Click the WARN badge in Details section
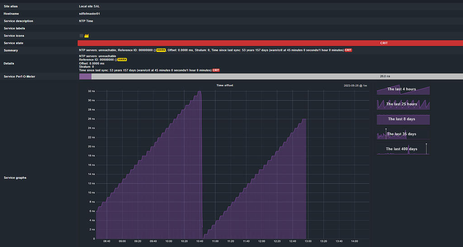Screen dimensions: 463x247 pyautogui.click(x=122, y=60)
